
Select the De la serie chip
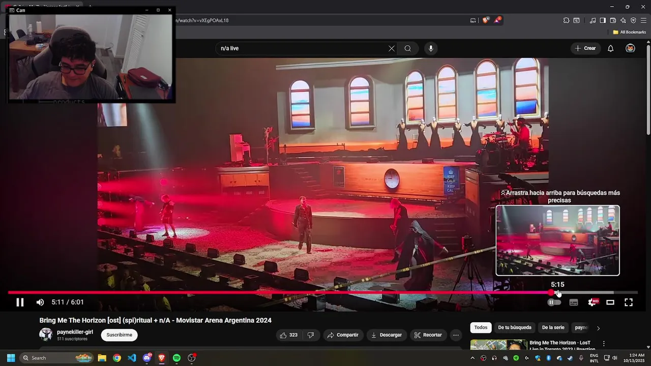[x=553, y=328]
